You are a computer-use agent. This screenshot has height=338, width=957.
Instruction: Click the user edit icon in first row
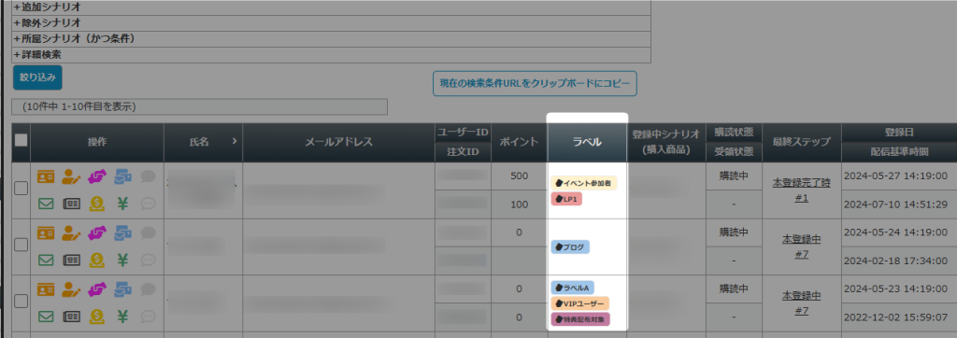point(71,176)
